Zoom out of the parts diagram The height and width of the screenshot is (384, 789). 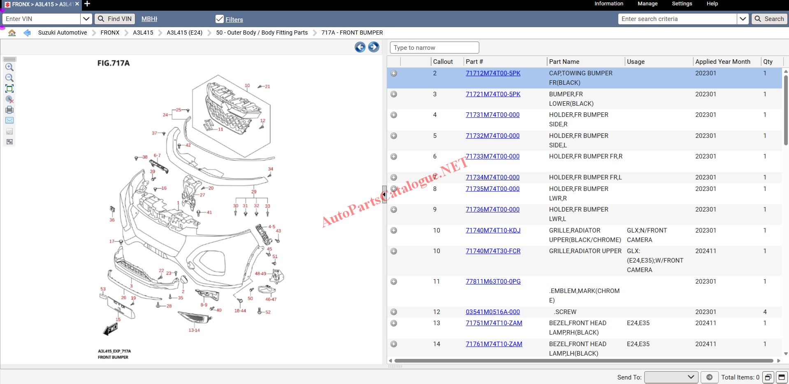[9, 78]
